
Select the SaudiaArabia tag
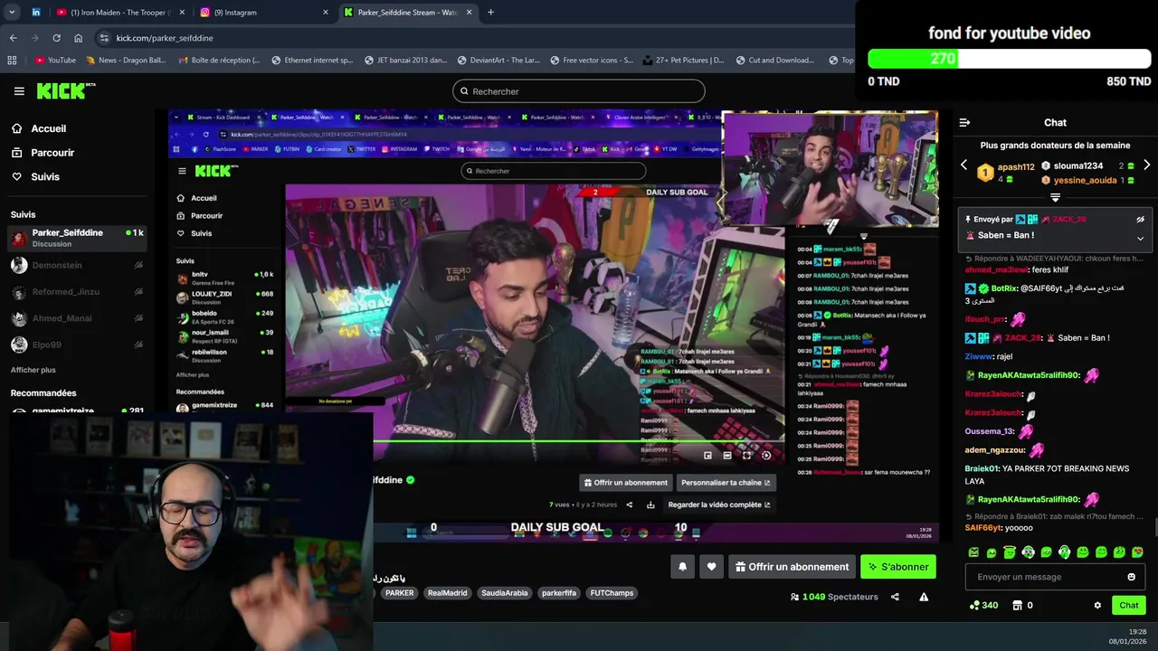click(504, 593)
